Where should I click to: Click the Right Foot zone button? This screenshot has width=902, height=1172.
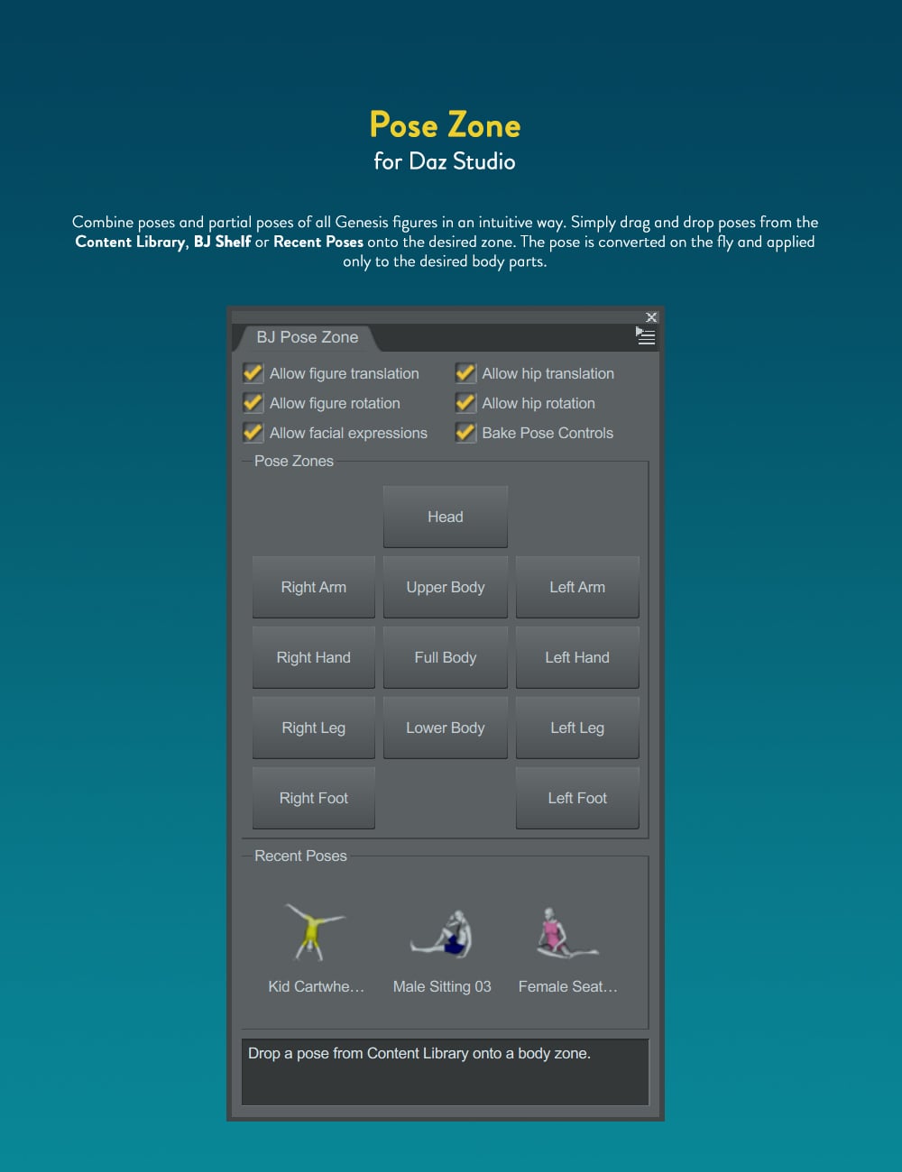coord(314,798)
